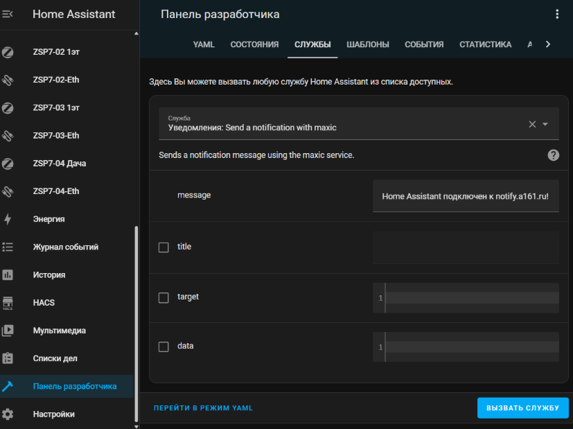Click the Мультимедиа play icon
Viewport: 573px width, 429px height.
click(8, 331)
